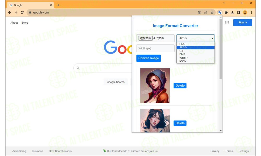
Task: Choose GIF from the format list
Action: tap(195, 51)
